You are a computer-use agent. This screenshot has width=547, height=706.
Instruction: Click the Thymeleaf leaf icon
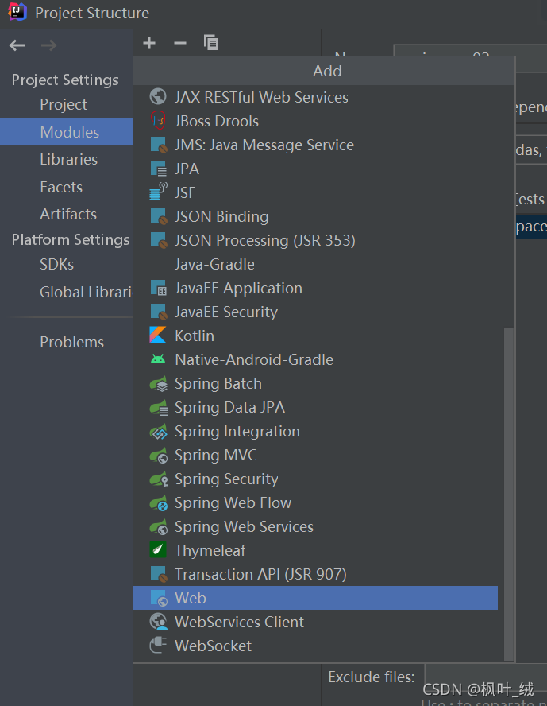coord(158,550)
